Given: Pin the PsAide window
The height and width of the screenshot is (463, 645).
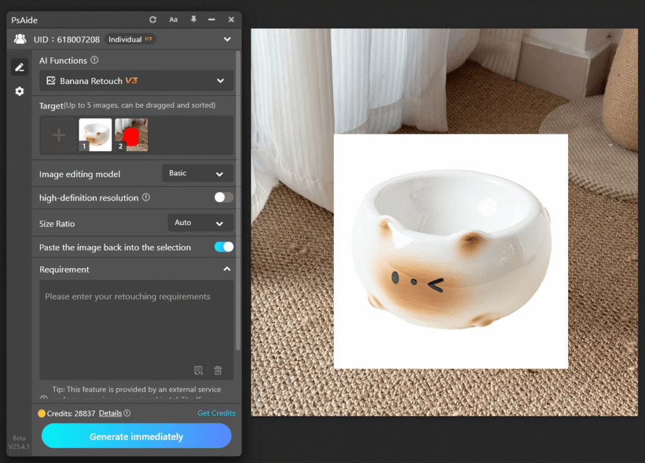Looking at the screenshot, I should click(195, 20).
